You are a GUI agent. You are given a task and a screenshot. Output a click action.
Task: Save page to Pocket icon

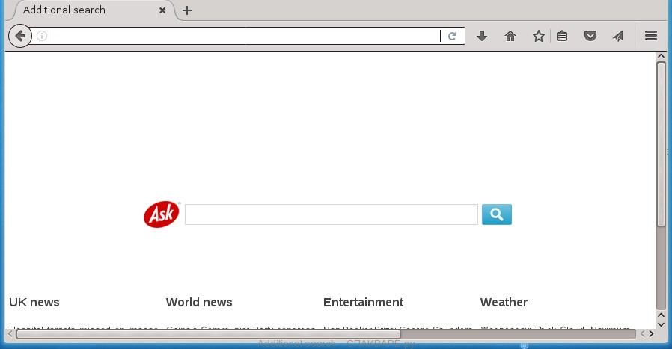click(x=590, y=36)
